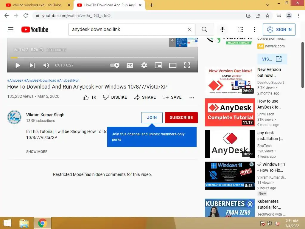Open the #AnyDesk hashtag
The image size is (305, 229).
(x=15, y=81)
